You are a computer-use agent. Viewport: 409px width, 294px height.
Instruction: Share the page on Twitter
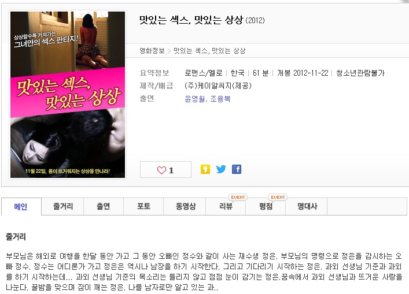(221, 169)
